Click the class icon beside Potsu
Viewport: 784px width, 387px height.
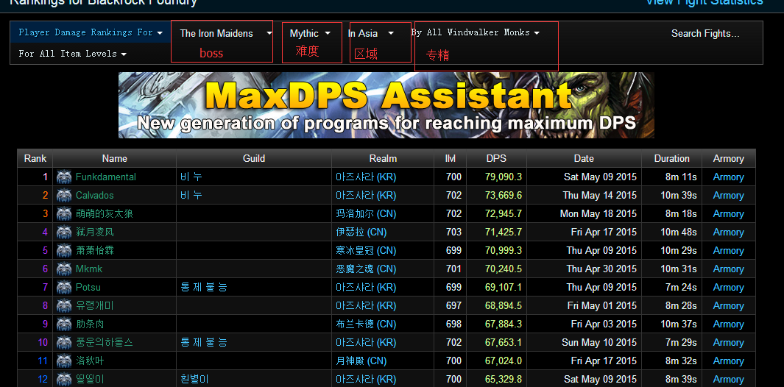pyautogui.click(x=64, y=288)
